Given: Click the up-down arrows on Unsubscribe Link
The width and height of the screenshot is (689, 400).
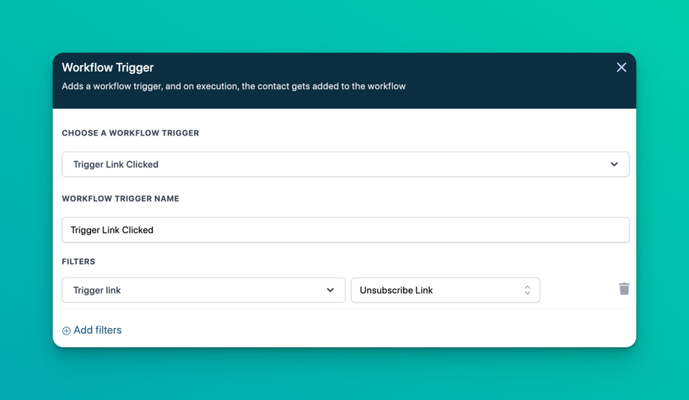Looking at the screenshot, I should point(527,290).
